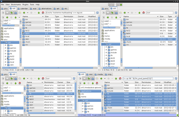Click New Tab icon in top-left panel toolbar
The height and width of the screenshot is (117, 179).
pyautogui.click(x=20, y=13)
